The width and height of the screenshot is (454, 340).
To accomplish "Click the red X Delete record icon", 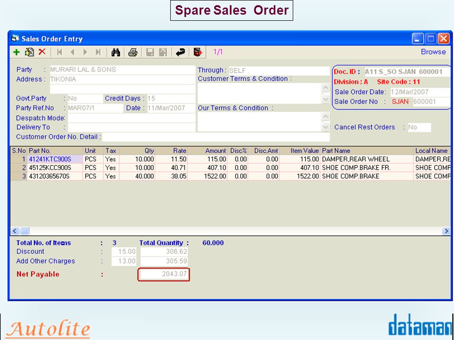I will point(42,52).
